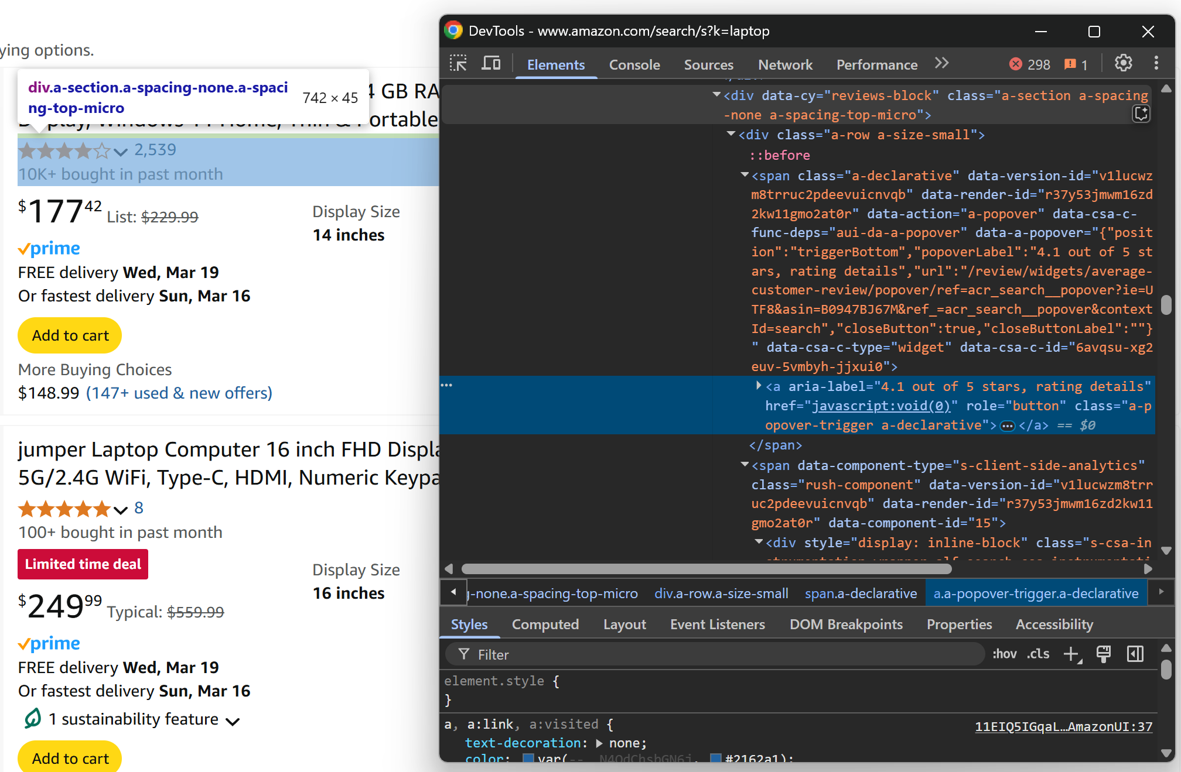This screenshot has height=772, width=1181.
Task: Click the DOM tree scroll-up arrow
Action: 1166,88
